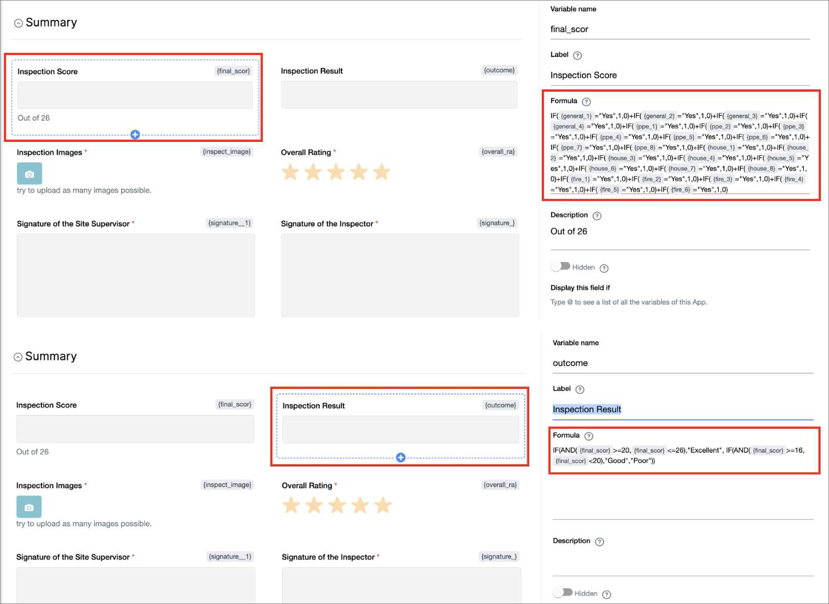Select third star in upper Overall Rating
The width and height of the screenshot is (829, 604).
point(336,172)
